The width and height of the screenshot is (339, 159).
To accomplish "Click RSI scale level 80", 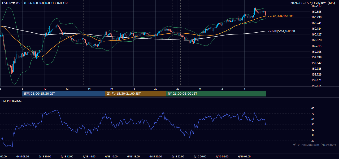I will [x=313, y=108].
